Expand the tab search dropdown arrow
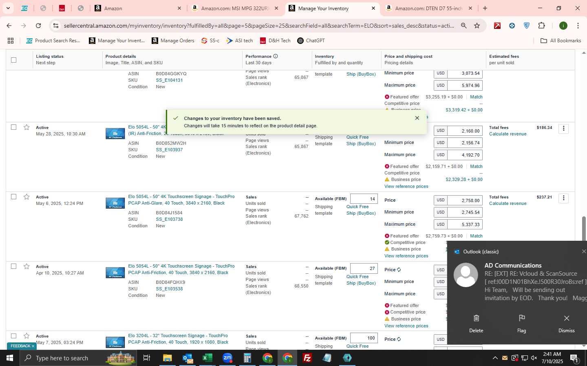 (x=8, y=8)
